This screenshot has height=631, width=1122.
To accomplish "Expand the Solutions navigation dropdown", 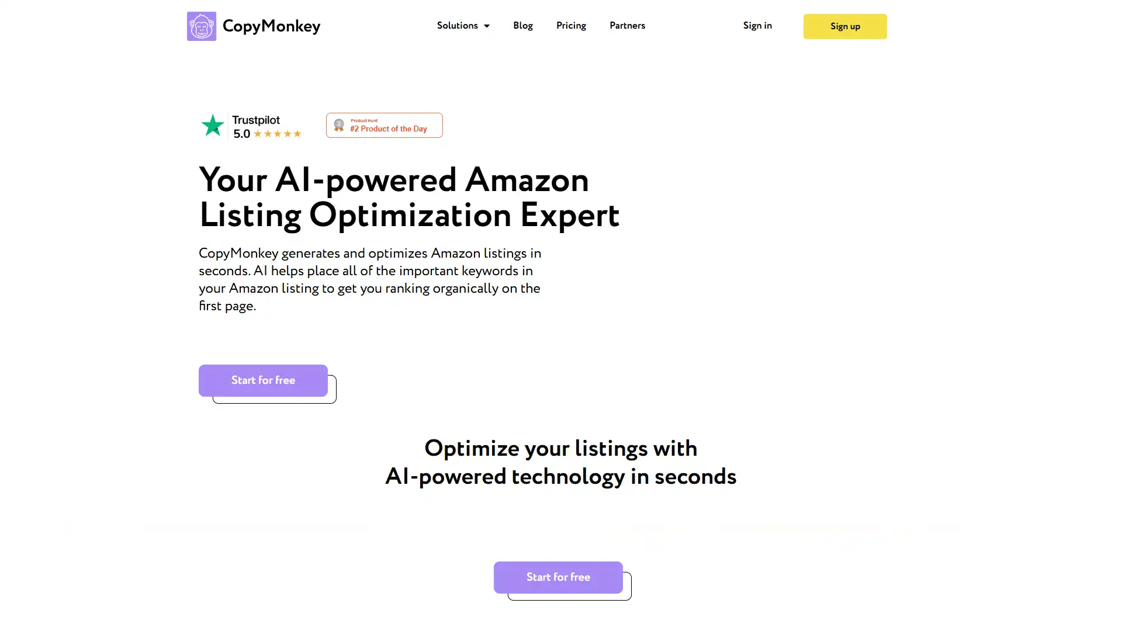I will coord(462,26).
